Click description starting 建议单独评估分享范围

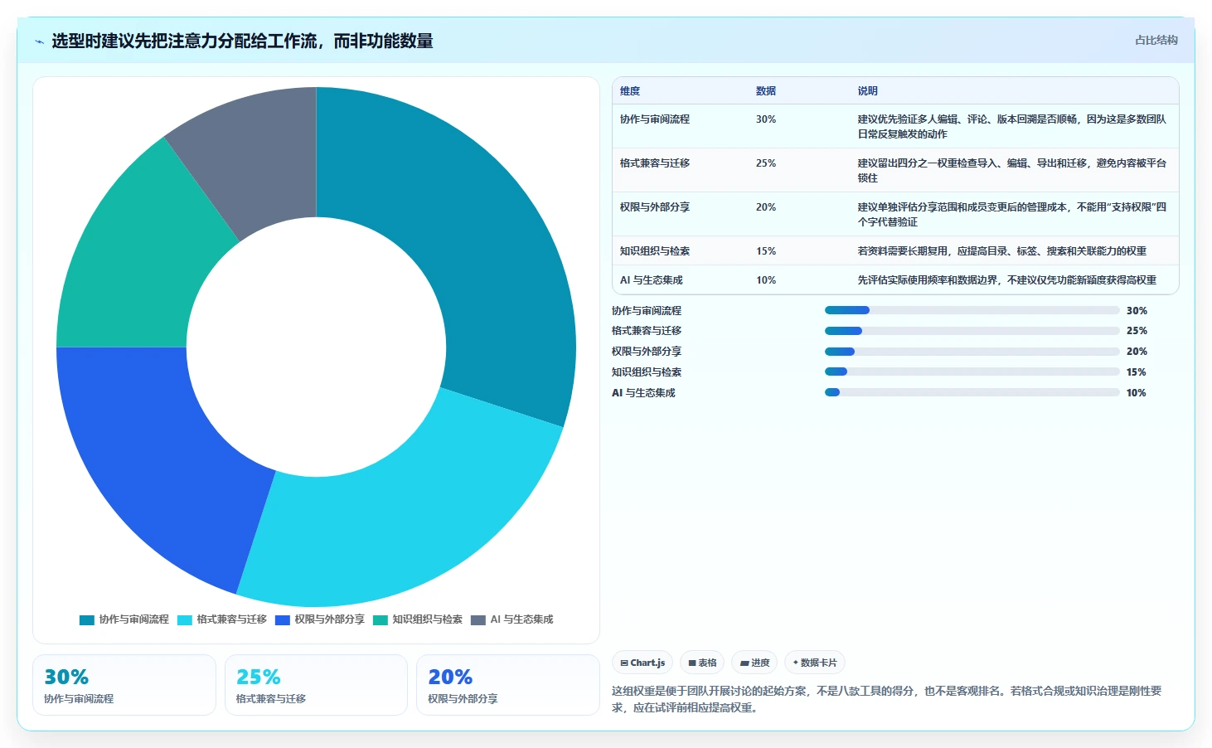(x=1011, y=215)
